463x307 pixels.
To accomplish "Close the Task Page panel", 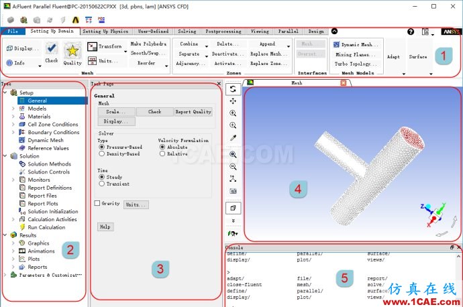I will (219, 84).
